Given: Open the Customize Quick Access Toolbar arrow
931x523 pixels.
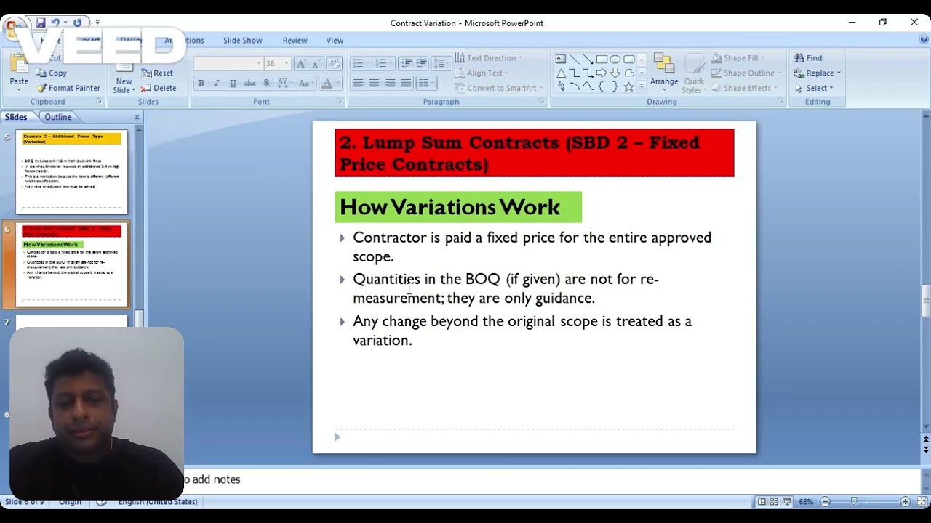Looking at the screenshot, I should point(97,23).
